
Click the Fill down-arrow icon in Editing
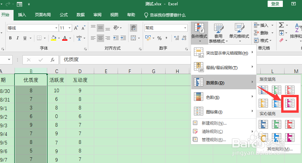[282, 33]
